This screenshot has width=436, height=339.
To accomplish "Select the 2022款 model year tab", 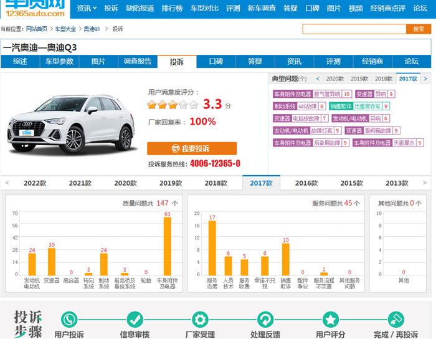I will [35, 183].
